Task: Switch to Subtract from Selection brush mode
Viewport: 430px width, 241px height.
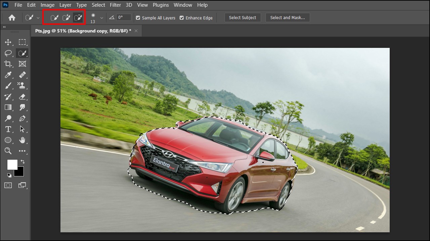Action: point(78,17)
